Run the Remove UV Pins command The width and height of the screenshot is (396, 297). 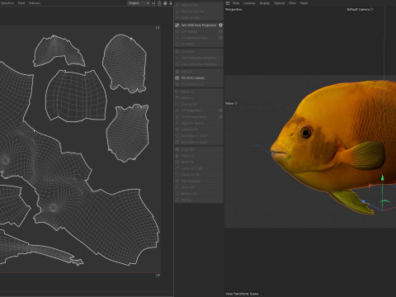pyautogui.click(x=199, y=12)
